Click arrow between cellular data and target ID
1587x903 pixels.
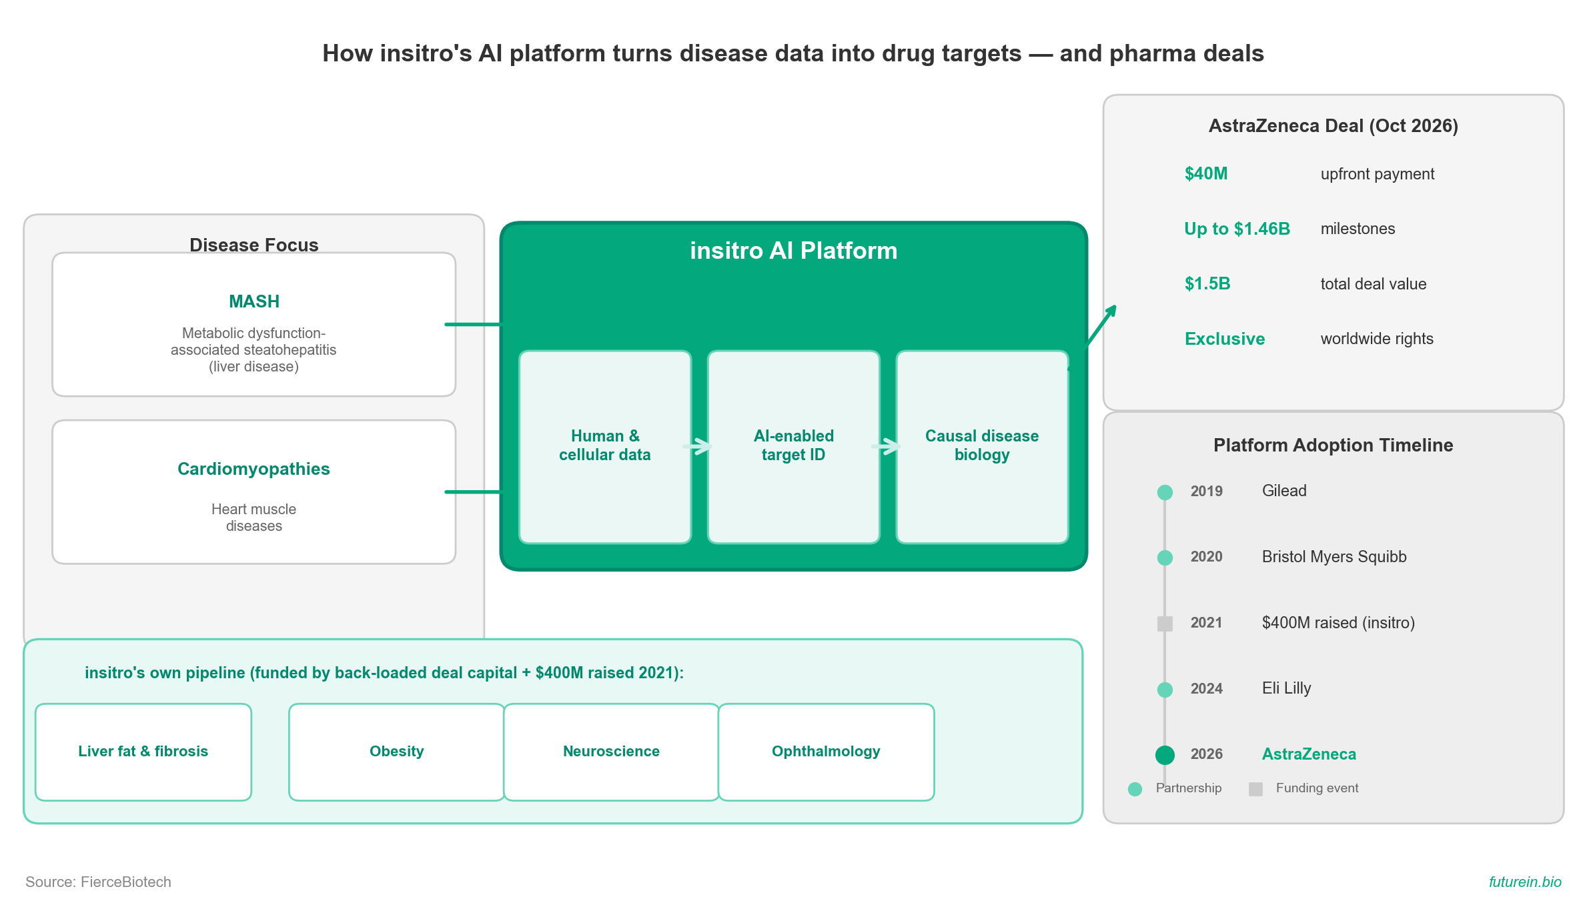698,446
